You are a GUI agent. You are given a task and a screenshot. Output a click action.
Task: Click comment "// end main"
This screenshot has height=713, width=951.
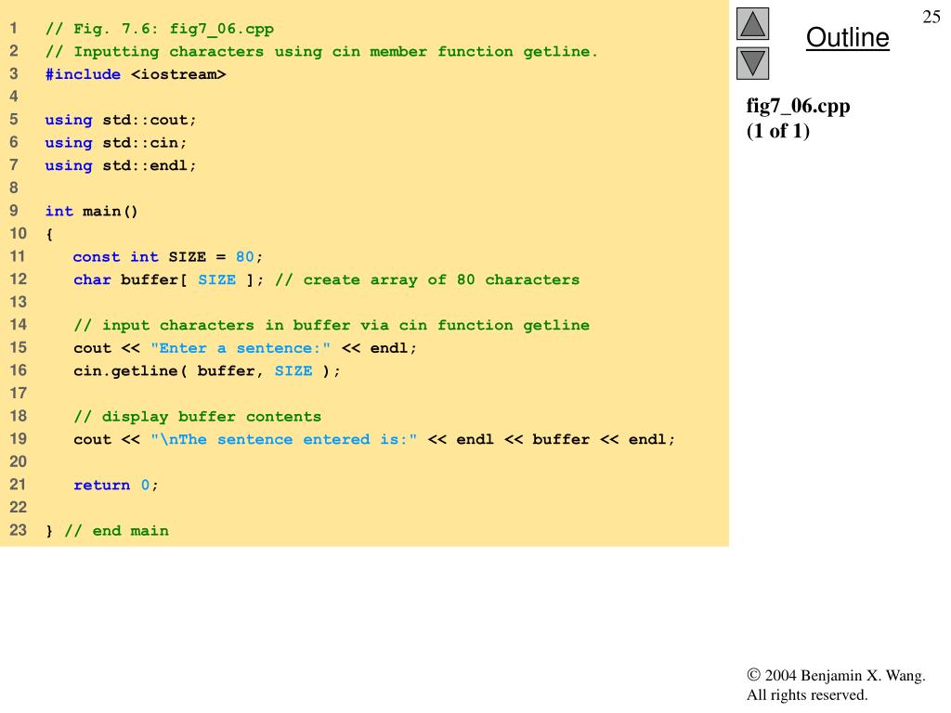click(116, 531)
